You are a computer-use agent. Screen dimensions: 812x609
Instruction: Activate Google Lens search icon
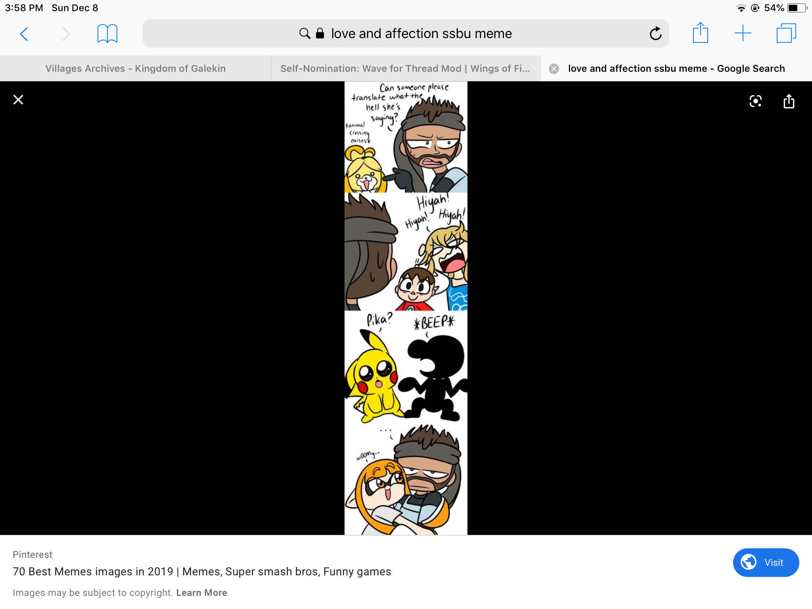[756, 101]
